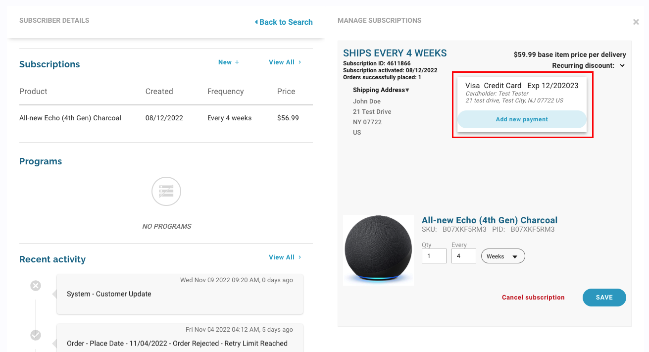
Task: Save the subscription changes
Action: (x=604, y=298)
